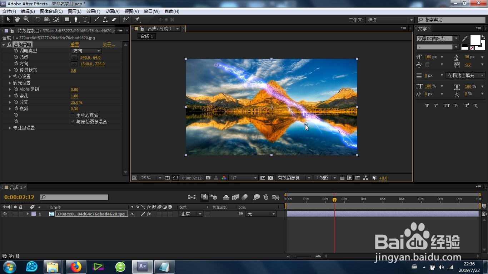Image resolution: width=488 pixels, height=274 pixels.
Task: Click the 分叉 value 25.0%
Action: click(x=76, y=102)
